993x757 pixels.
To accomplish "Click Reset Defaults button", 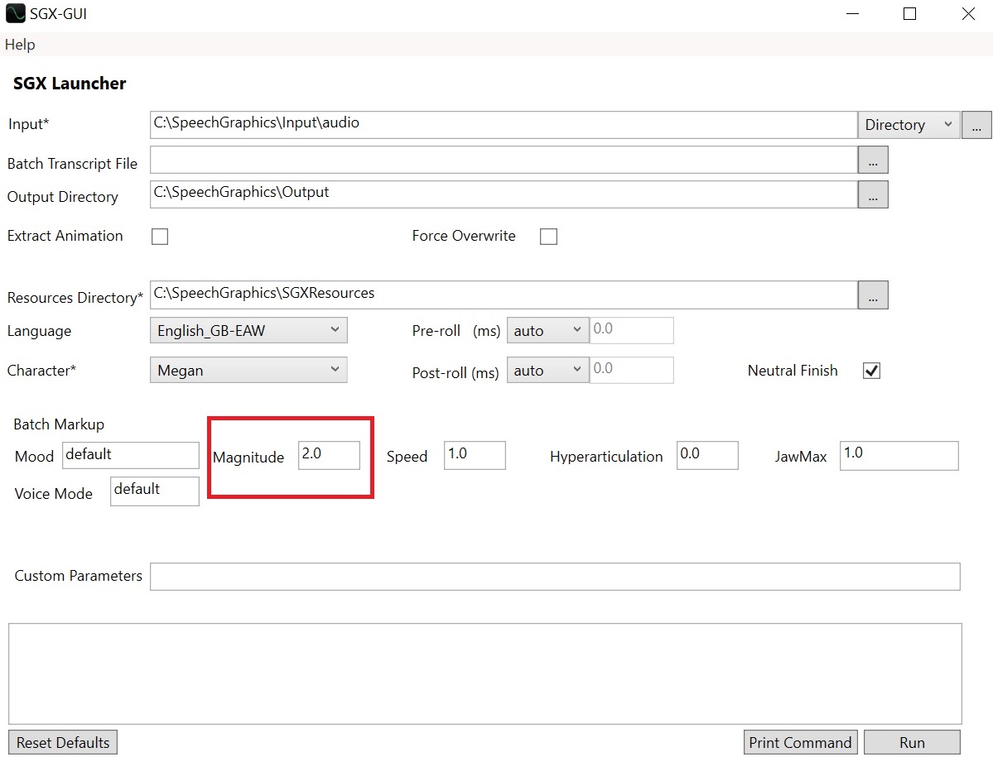I will point(63,742).
